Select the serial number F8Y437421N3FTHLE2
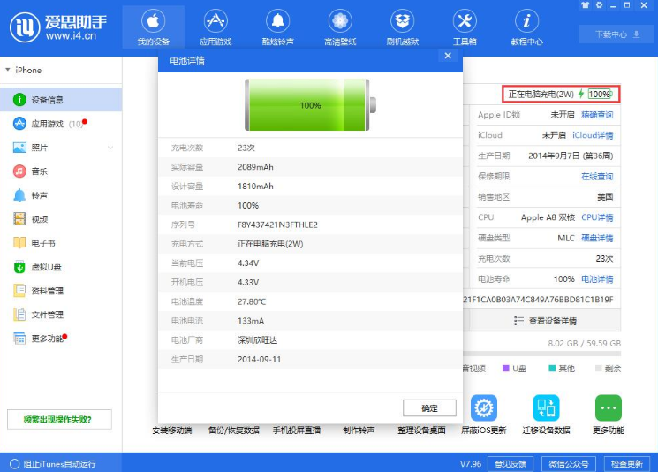 pos(277,225)
